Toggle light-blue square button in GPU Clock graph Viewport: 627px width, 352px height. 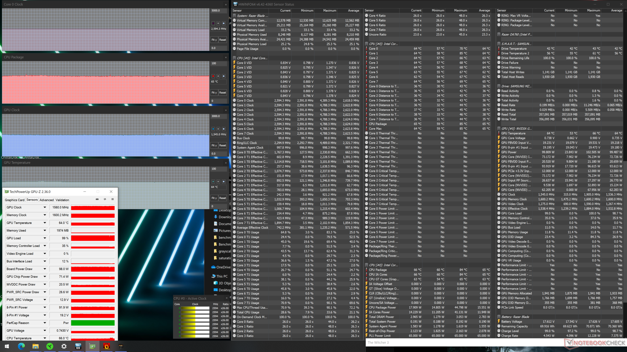pos(224,129)
